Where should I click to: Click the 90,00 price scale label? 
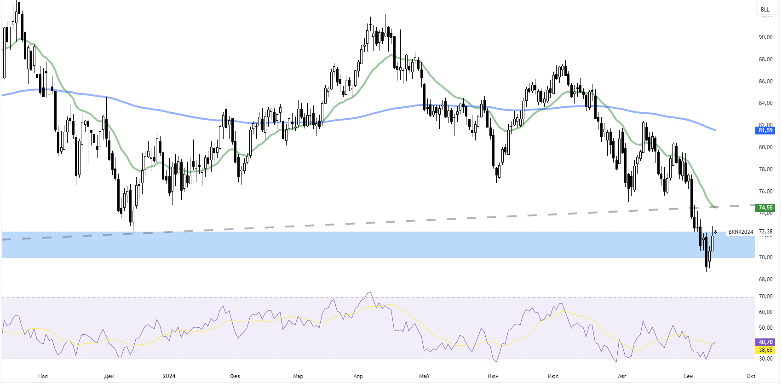765,37
